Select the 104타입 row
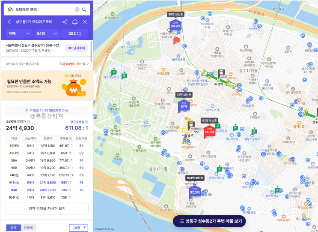Viewport: 318px width, 232px height. [x=47, y=197]
